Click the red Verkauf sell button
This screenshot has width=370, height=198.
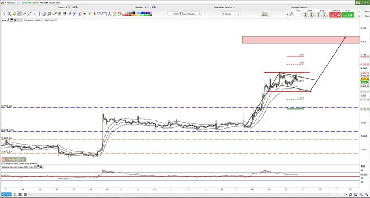pos(335,15)
